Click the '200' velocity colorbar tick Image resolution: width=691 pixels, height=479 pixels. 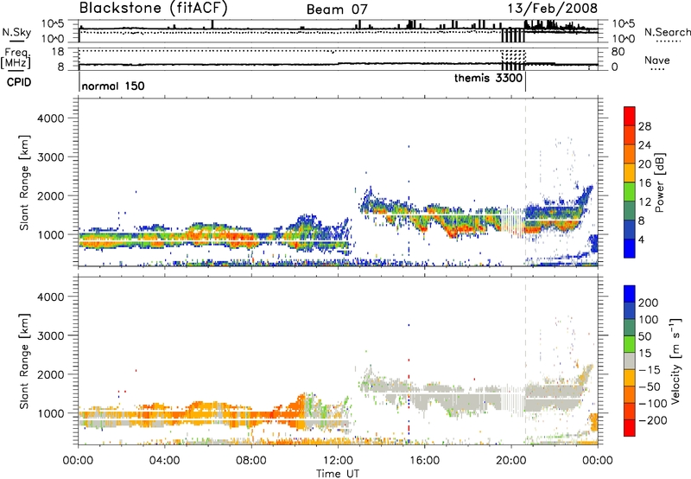(x=649, y=303)
